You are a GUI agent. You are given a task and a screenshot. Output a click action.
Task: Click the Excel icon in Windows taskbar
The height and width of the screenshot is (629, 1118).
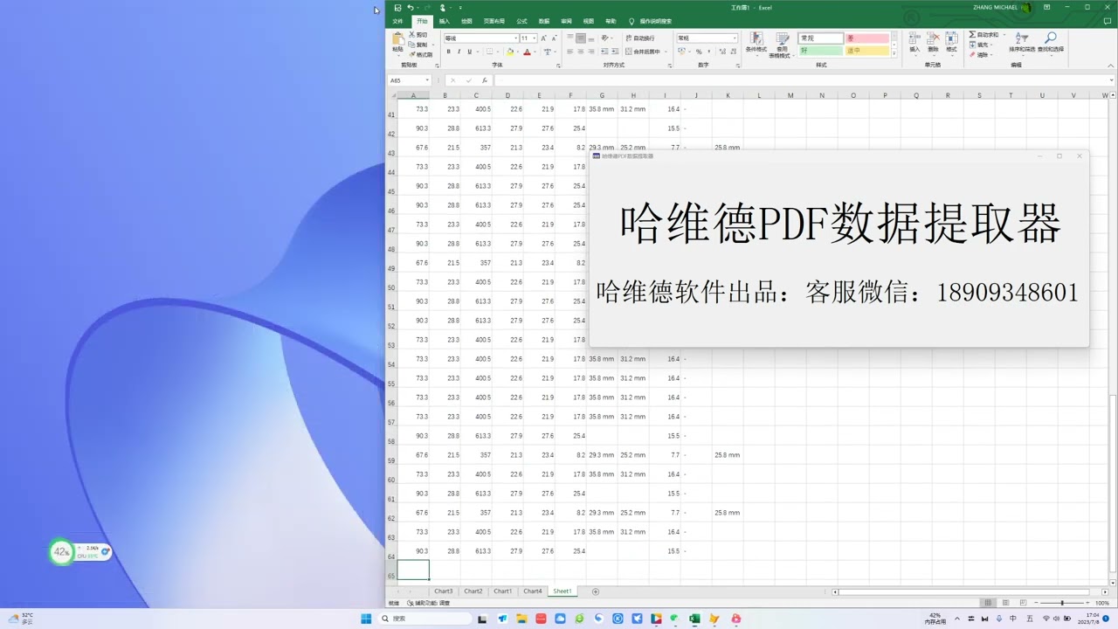694,619
